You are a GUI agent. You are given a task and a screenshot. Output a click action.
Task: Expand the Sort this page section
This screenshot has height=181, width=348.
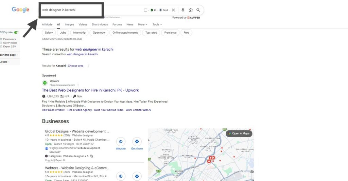[9, 55]
